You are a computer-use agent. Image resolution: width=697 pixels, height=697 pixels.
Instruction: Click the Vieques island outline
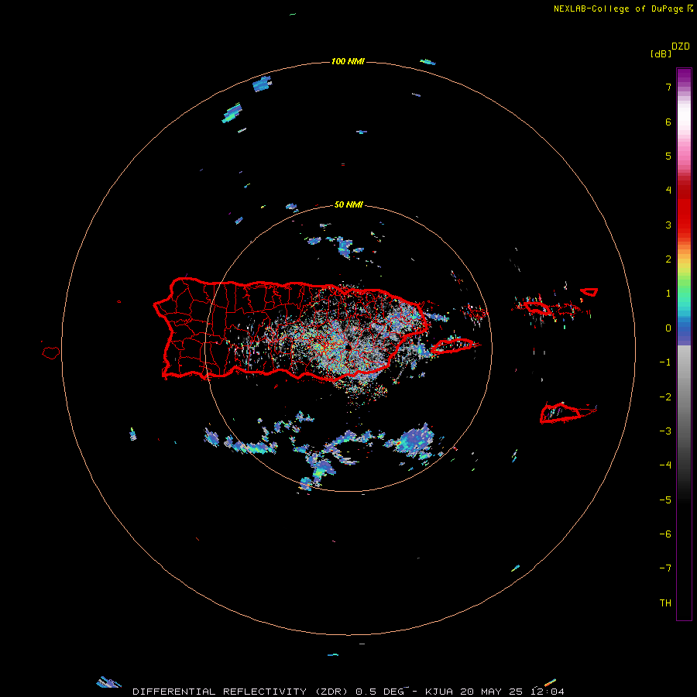point(452,346)
